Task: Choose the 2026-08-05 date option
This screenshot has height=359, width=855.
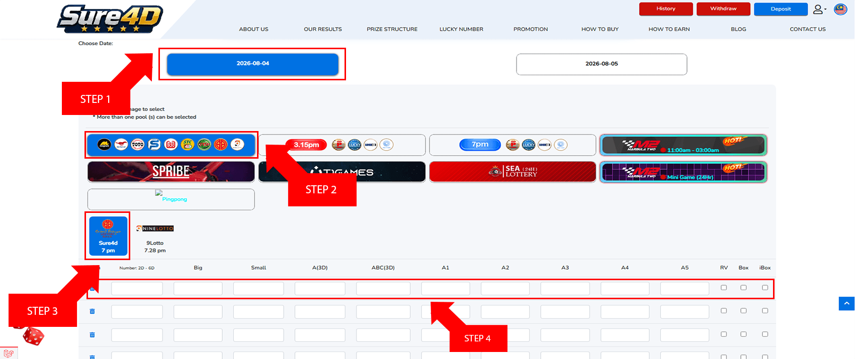Action: point(602,64)
